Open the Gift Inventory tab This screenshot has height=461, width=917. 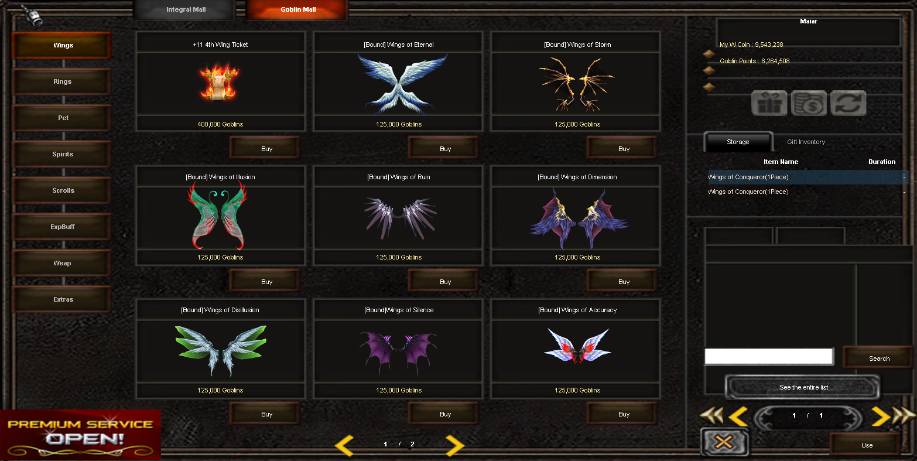pos(806,142)
